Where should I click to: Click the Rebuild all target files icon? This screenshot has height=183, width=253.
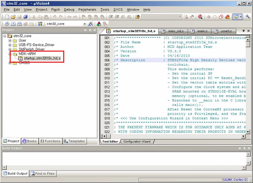(x=19, y=24)
